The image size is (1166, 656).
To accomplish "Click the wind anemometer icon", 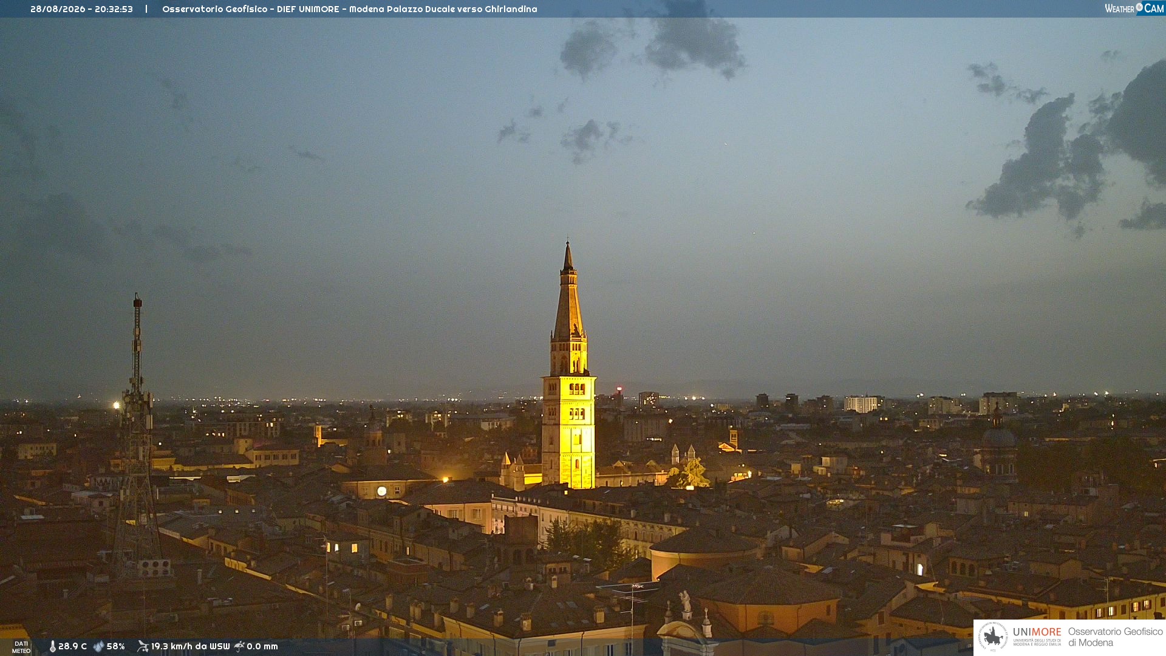I will [x=143, y=646].
